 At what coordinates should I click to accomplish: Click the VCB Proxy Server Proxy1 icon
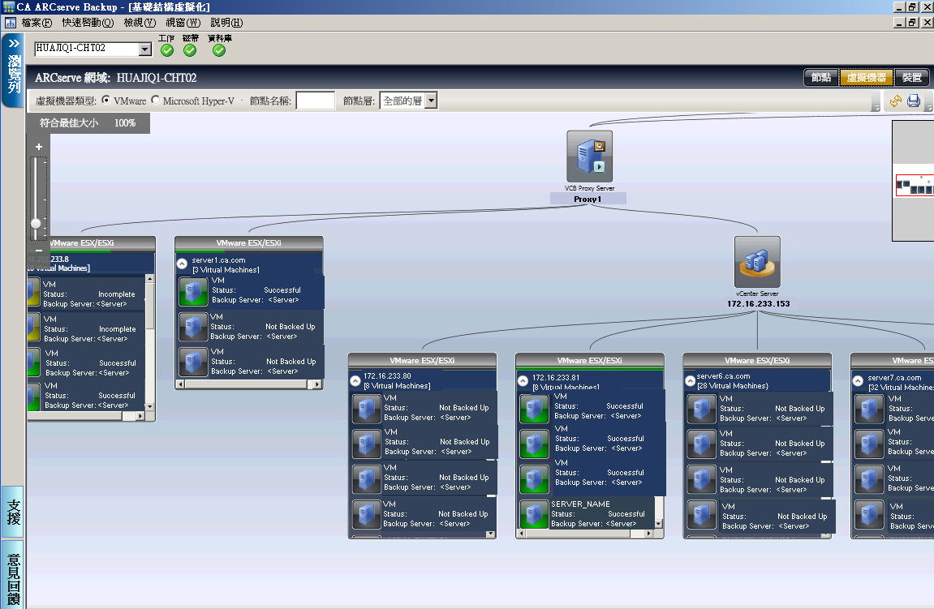tap(589, 157)
